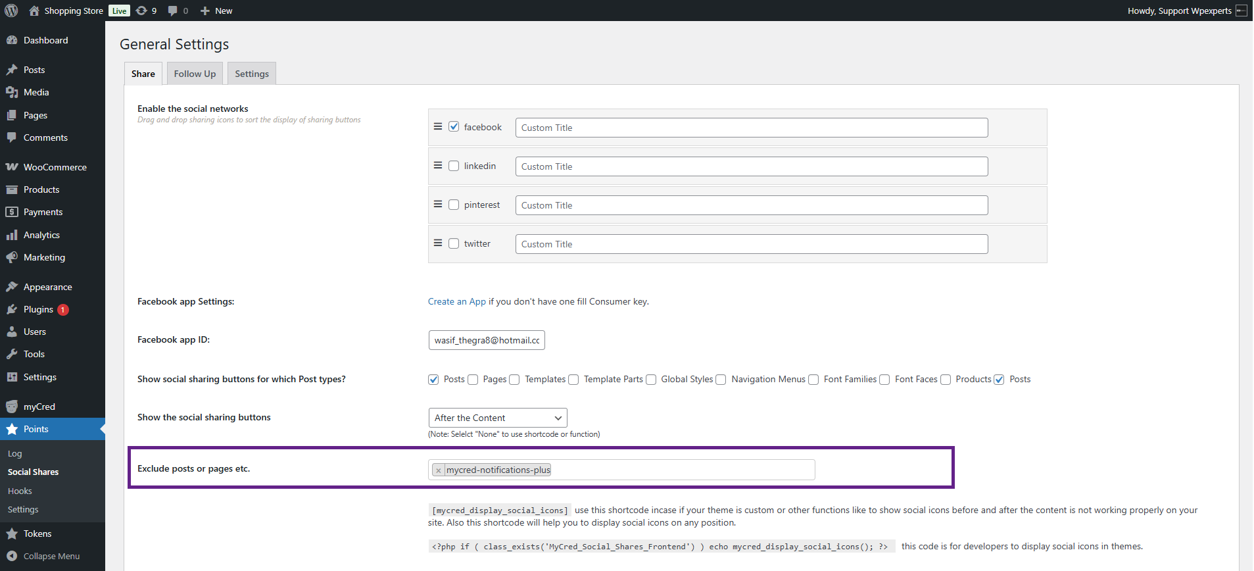Open the New content menu

point(216,11)
